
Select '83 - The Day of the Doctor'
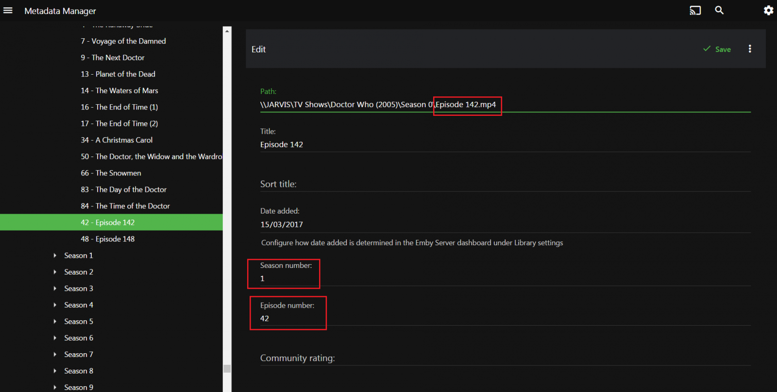(123, 189)
